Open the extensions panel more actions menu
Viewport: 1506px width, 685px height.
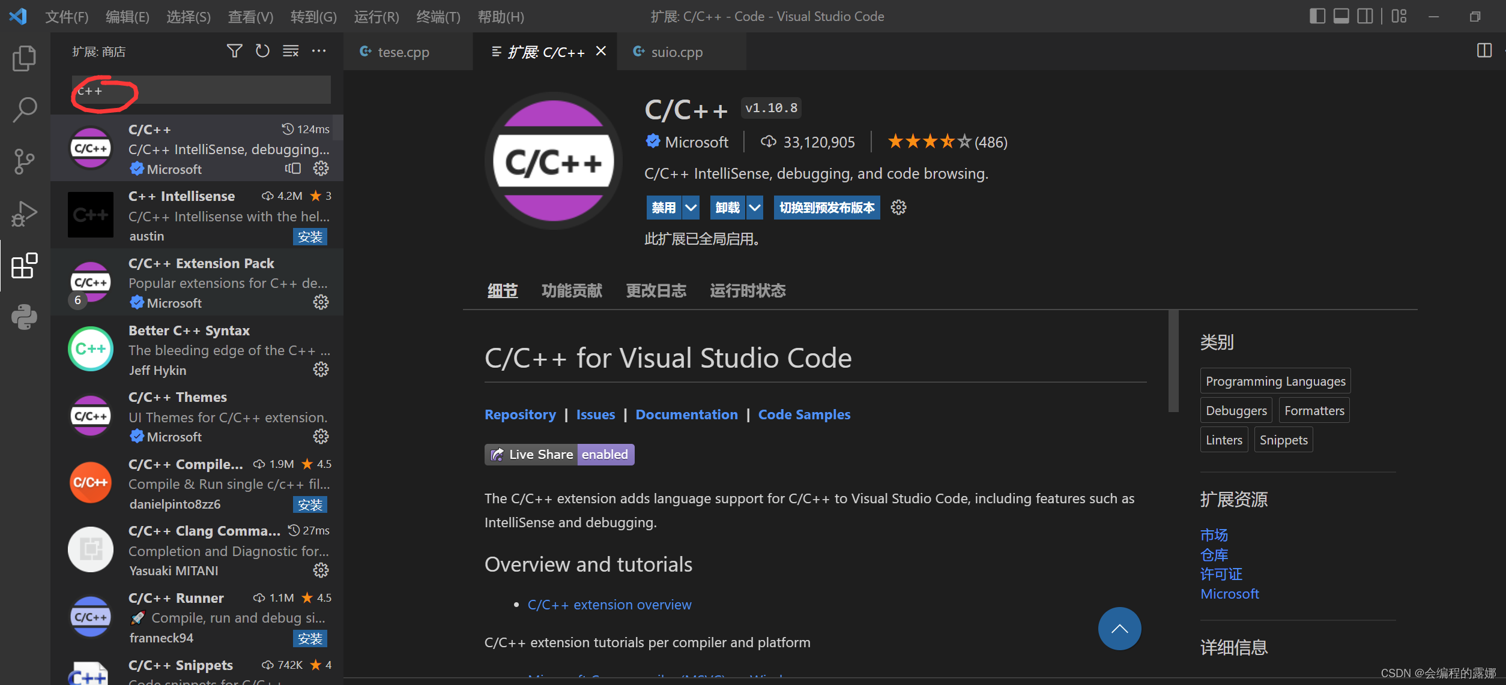coord(319,51)
